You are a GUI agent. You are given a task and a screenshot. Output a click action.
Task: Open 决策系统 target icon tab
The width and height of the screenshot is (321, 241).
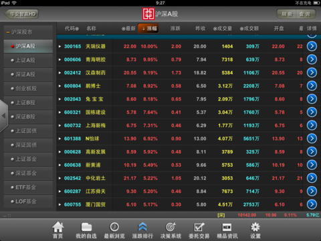point(171,230)
